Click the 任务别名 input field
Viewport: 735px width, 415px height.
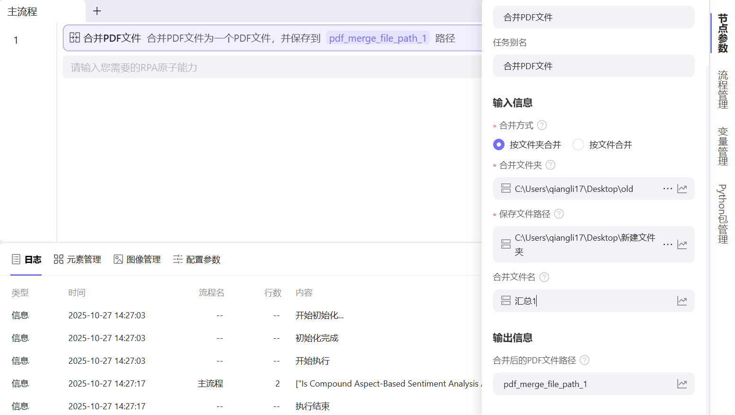(593, 66)
